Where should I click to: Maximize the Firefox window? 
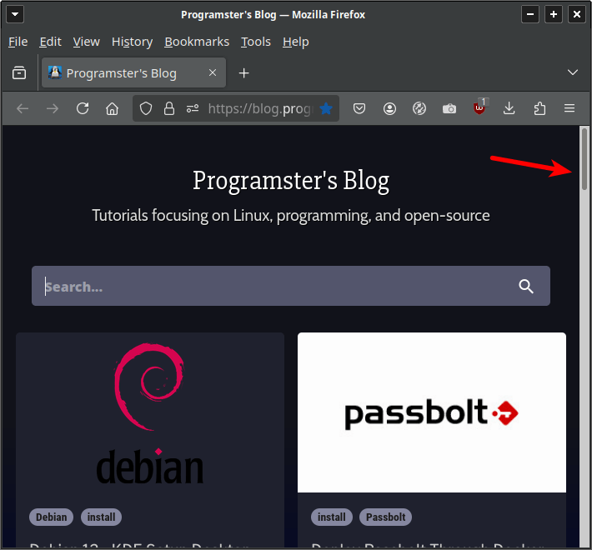click(x=554, y=14)
